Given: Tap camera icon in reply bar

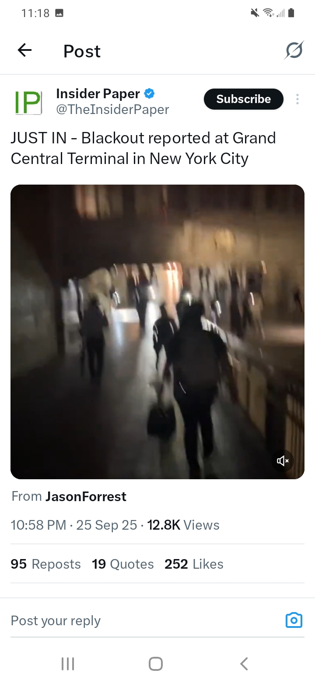Looking at the screenshot, I should click(294, 620).
